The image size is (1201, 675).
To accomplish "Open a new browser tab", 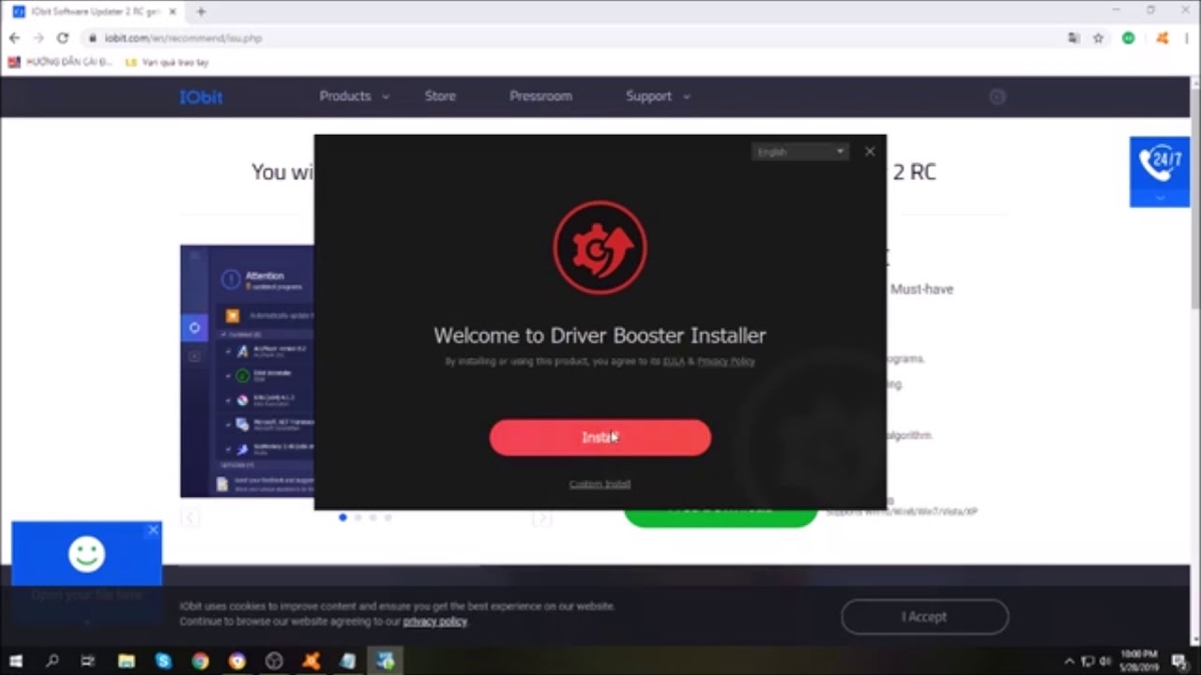I will tap(201, 11).
